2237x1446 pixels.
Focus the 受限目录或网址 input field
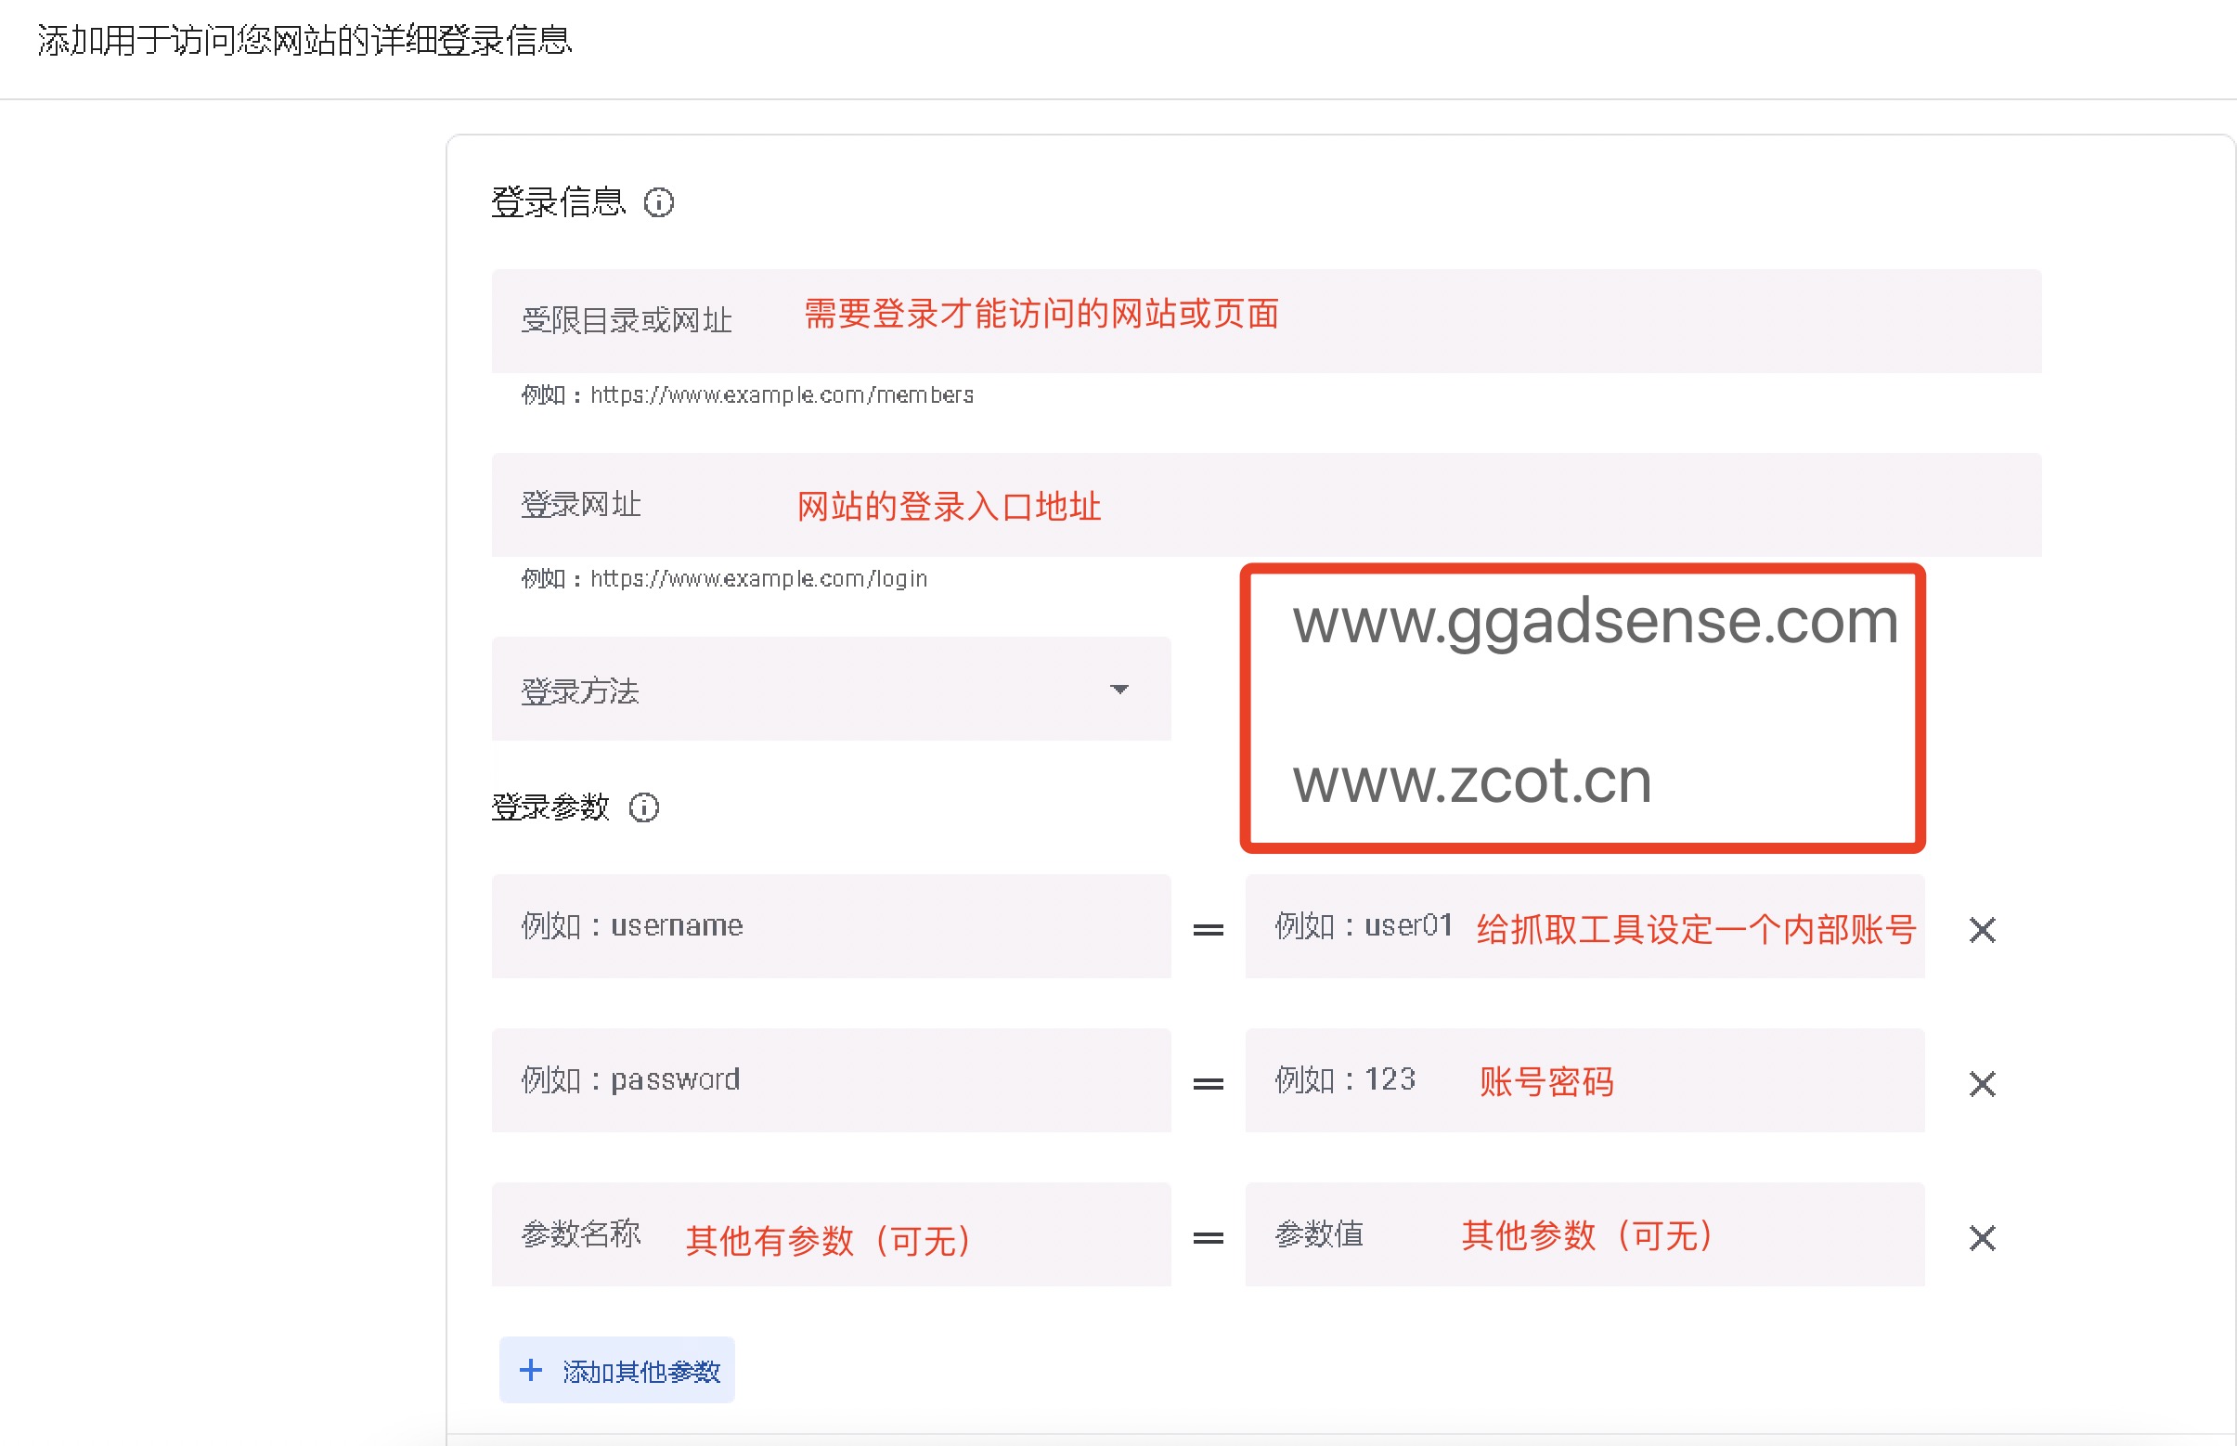(1266, 320)
